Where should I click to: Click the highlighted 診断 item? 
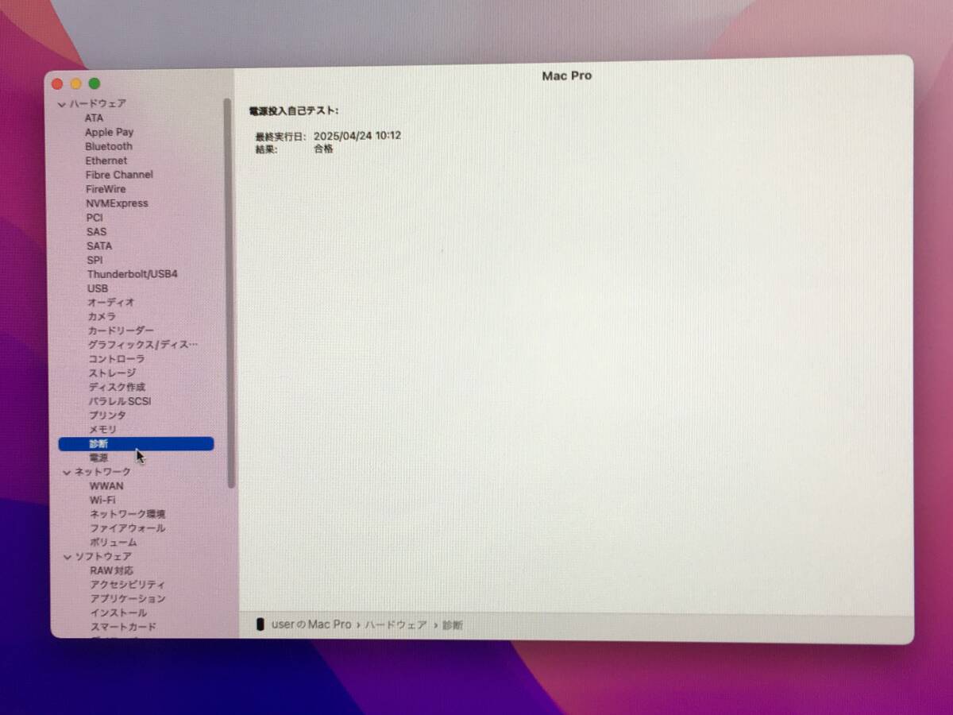[136, 444]
